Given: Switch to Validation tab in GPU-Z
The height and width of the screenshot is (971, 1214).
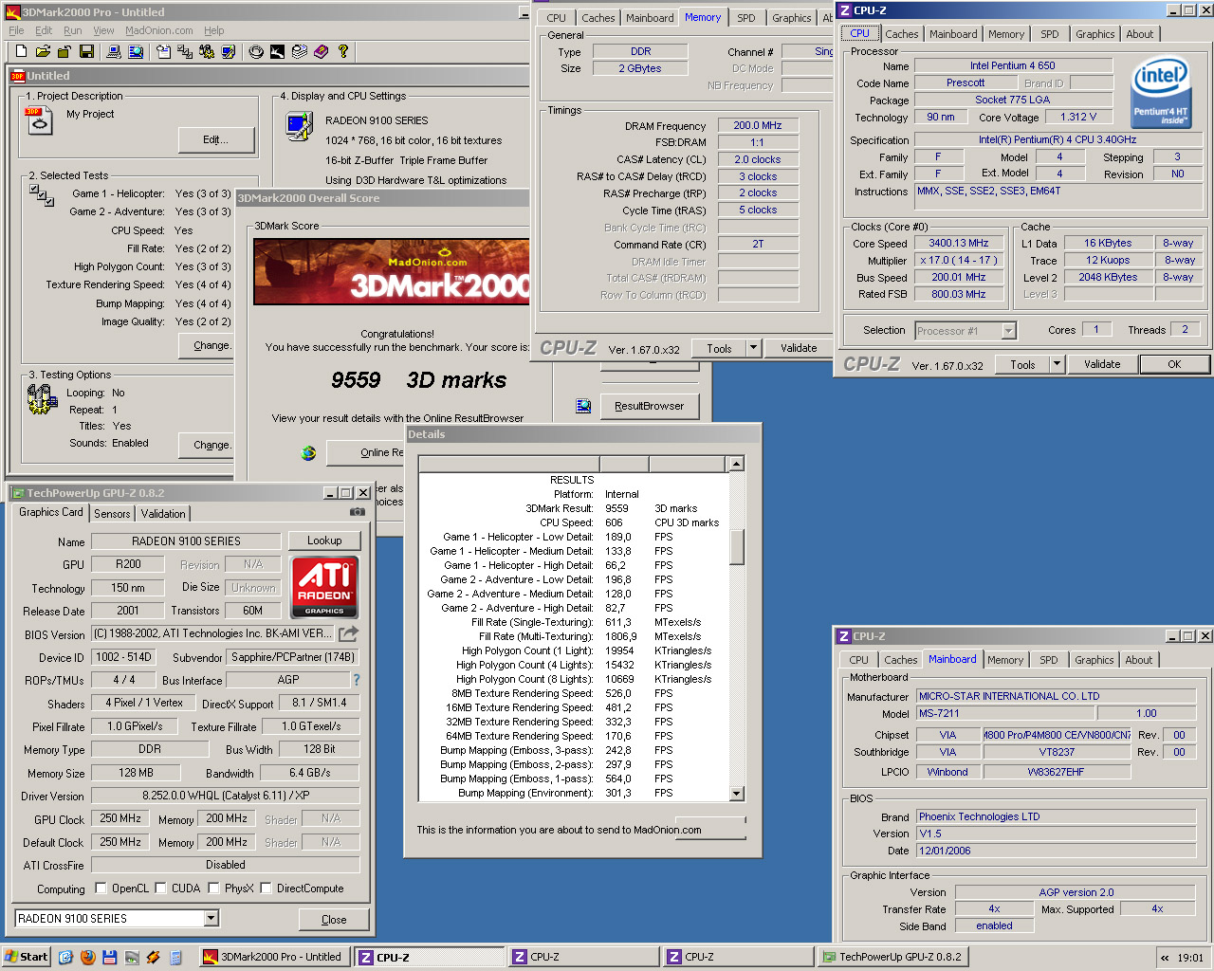Looking at the screenshot, I should pyautogui.click(x=163, y=514).
